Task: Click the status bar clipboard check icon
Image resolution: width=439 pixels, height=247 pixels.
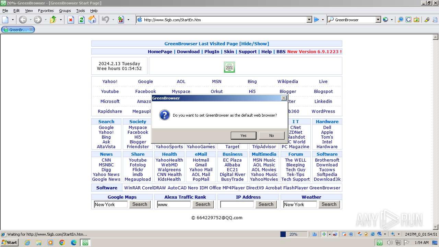Action: pos(366,234)
